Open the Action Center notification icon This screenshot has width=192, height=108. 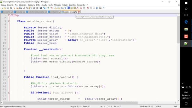pos(186,103)
